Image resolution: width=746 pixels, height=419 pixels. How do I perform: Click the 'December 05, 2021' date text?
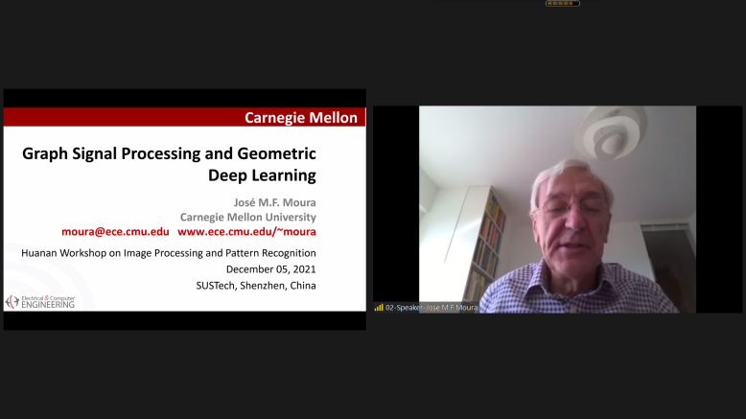270,269
